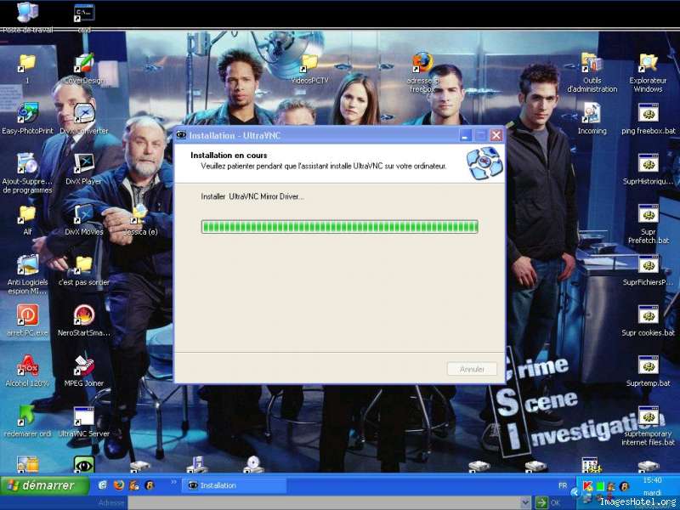The height and width of the screenshot is (510, 680).
Task: Select the DivX Player desktop icon
Action: pyautogui.click(x=83, y=164)
